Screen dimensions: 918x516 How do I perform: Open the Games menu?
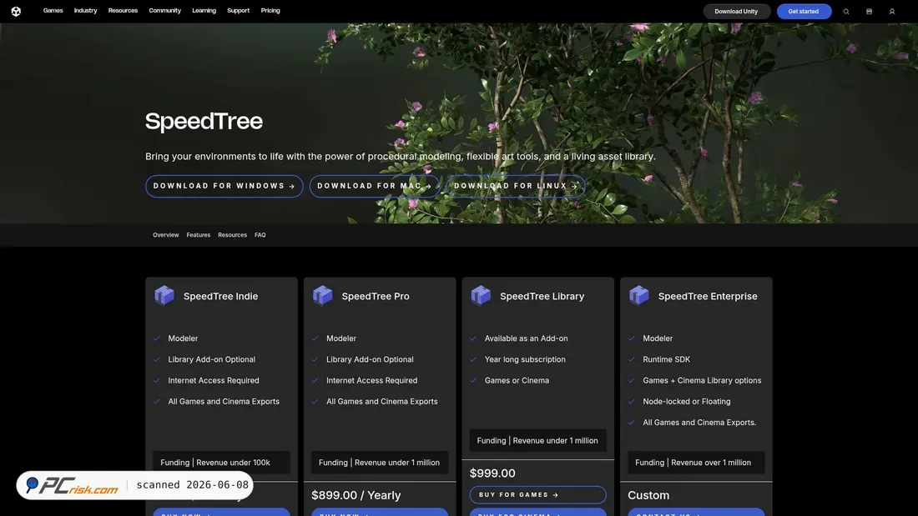pyautogui.click(x=53, y=11)
